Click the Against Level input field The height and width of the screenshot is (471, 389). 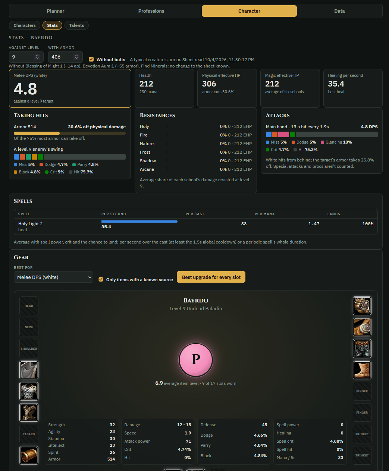(26, 57)
